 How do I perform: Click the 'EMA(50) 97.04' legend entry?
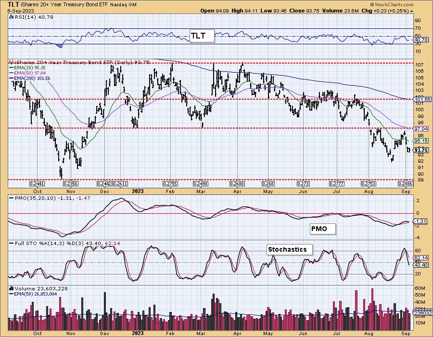tap(30, 73)
